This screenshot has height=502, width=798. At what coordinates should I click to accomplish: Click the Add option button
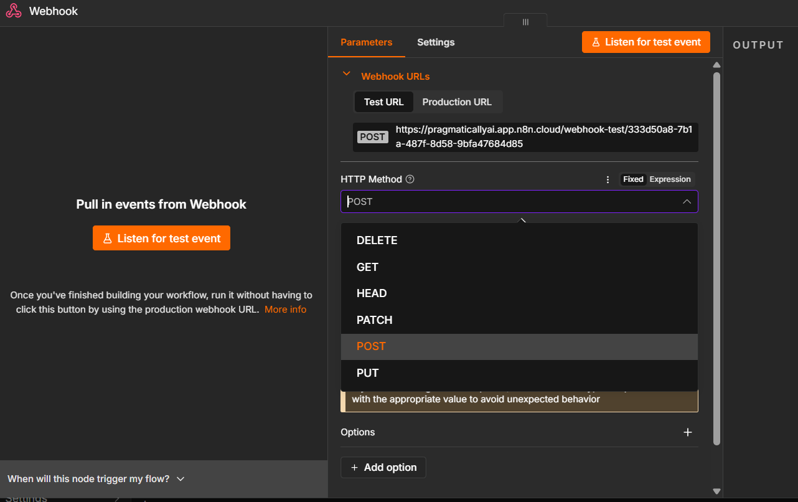pos(383,468)
